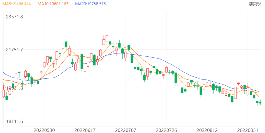The width and height of the screenshot is (265, 133).
Task: Click the MA10:19681.163 legend label
Action: 53,4
